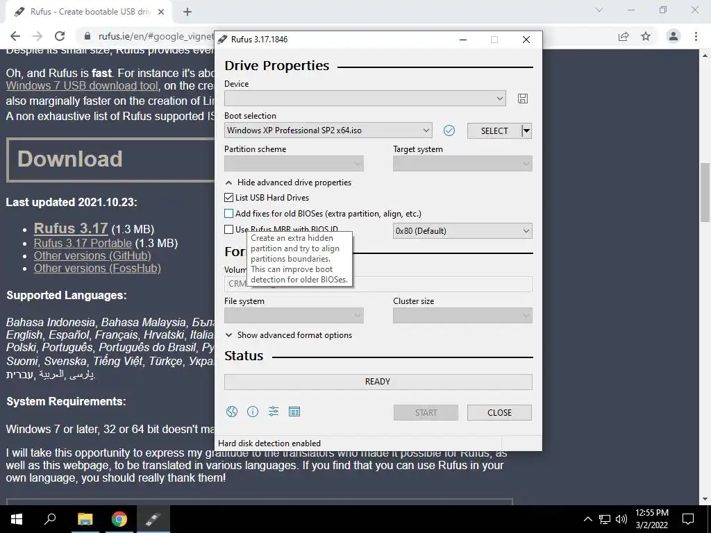Viewport: 711px width, 533px height.
Task: Close the Rufus browser tab
Action: coord(161,12)
